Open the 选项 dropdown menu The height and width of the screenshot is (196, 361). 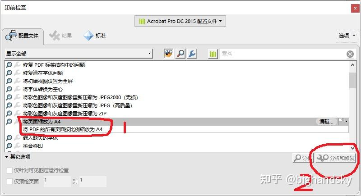347,36
